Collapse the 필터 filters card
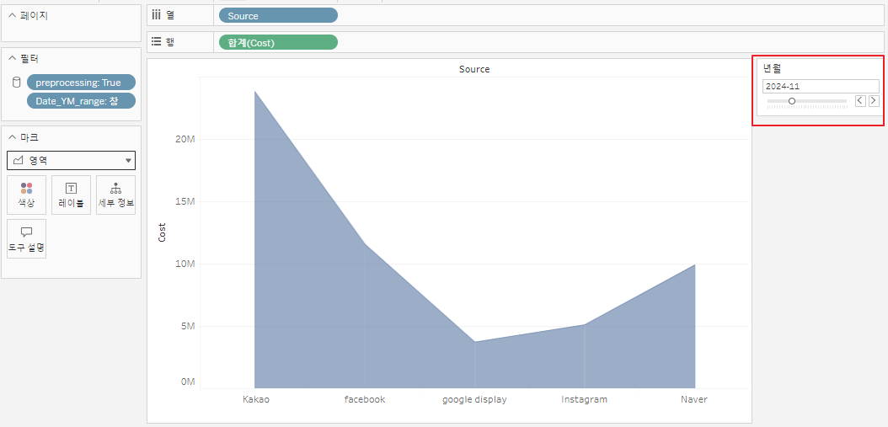888x427 pixels. click(13, 58)
